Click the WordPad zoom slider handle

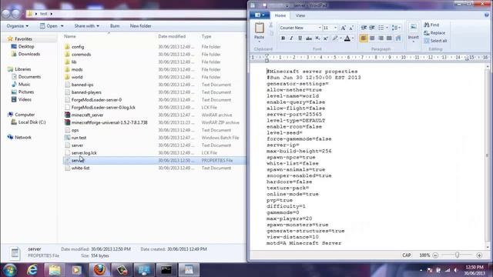coord(457,255)
